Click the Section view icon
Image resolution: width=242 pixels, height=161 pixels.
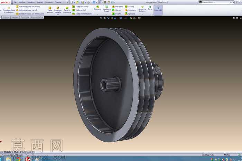click(x=112, y=18)
